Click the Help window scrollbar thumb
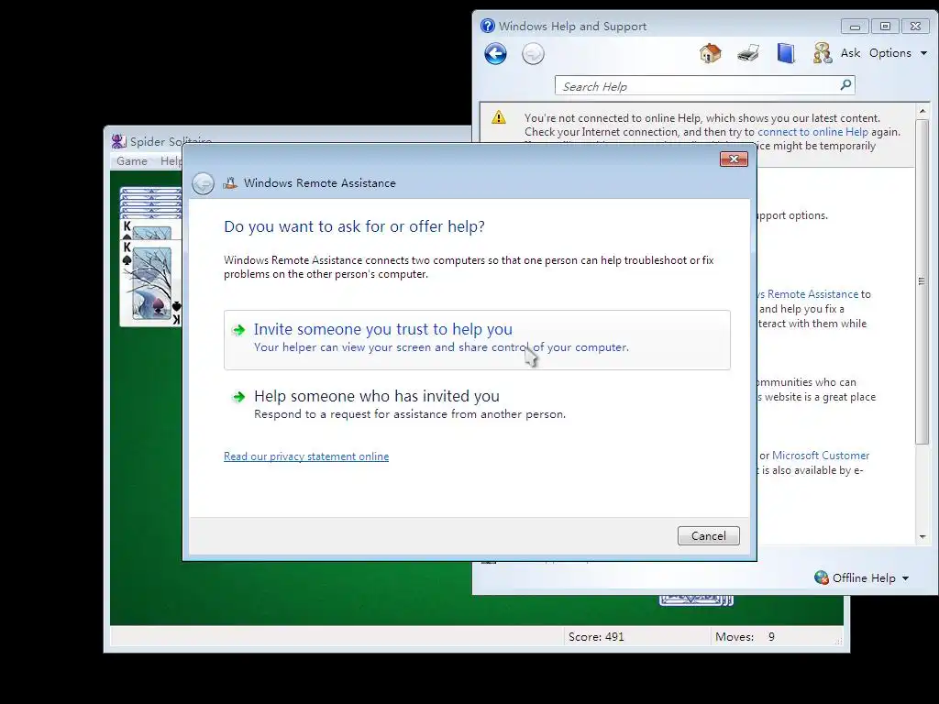This screenshot has width=939, height=704. coord(922,281)
